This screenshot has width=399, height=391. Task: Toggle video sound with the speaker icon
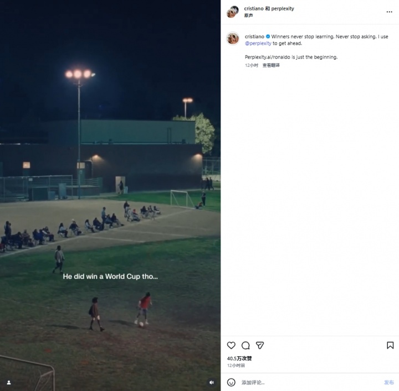coord(212,382)
